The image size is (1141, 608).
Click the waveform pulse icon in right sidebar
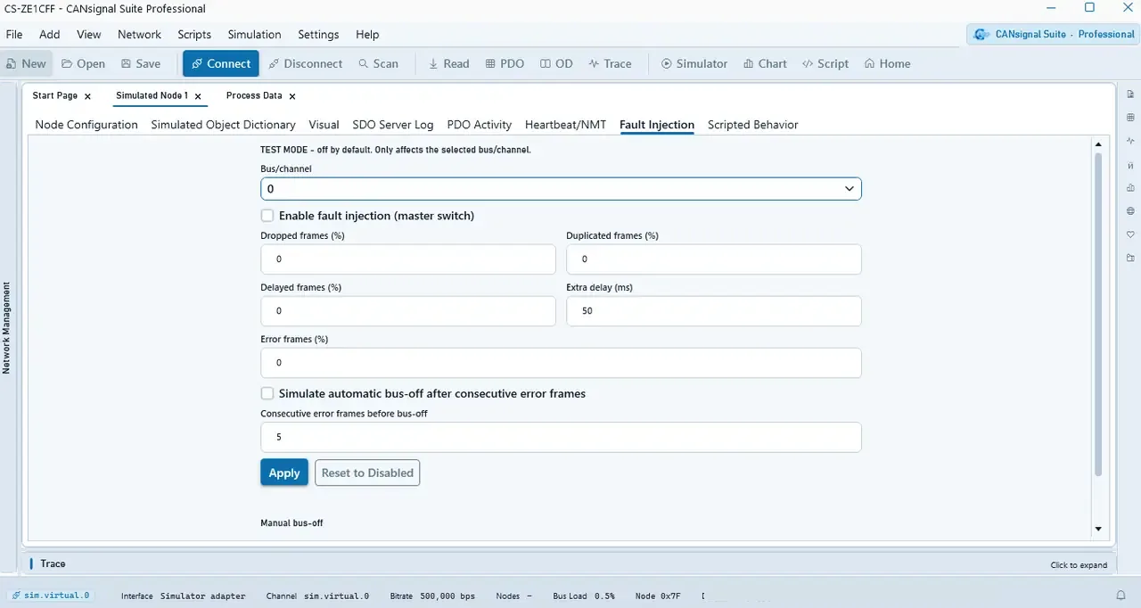point(1130,141)
